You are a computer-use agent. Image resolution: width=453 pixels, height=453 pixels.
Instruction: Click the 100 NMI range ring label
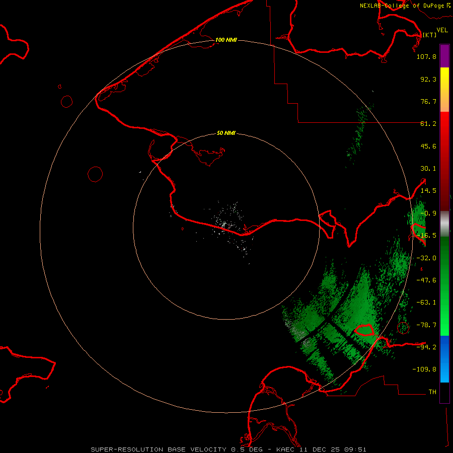coord(226,40)
